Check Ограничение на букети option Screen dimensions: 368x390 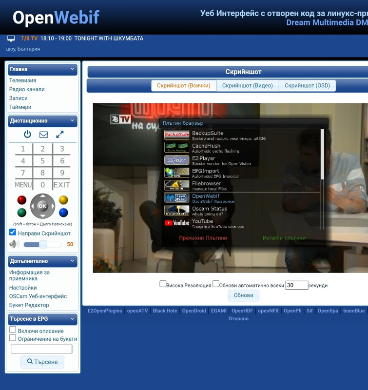pos(13,338)
